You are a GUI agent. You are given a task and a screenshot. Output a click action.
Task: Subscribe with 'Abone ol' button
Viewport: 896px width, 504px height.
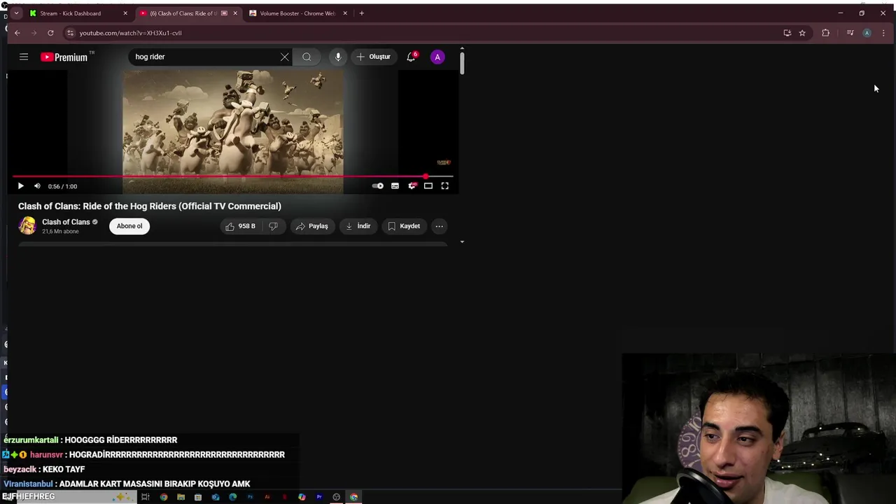[x=129, y=226]
